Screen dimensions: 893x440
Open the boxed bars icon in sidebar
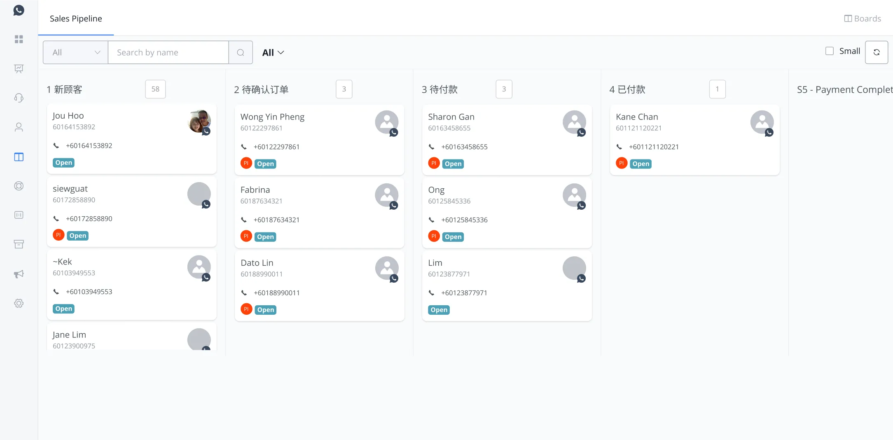point(19,215)
